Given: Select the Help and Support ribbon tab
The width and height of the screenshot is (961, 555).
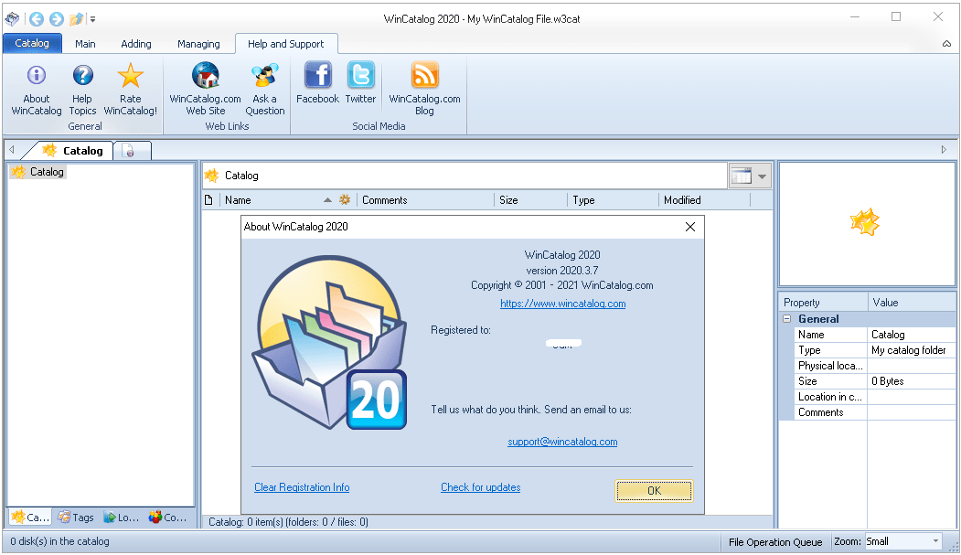Looking at the screenshot, I should point(285,44).
